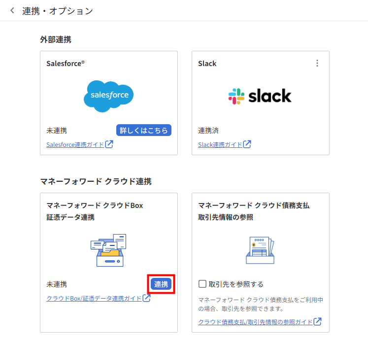Open the Slack card three-dot menu
The width and height of the screenshot is (368, 342).
[317, 63]
